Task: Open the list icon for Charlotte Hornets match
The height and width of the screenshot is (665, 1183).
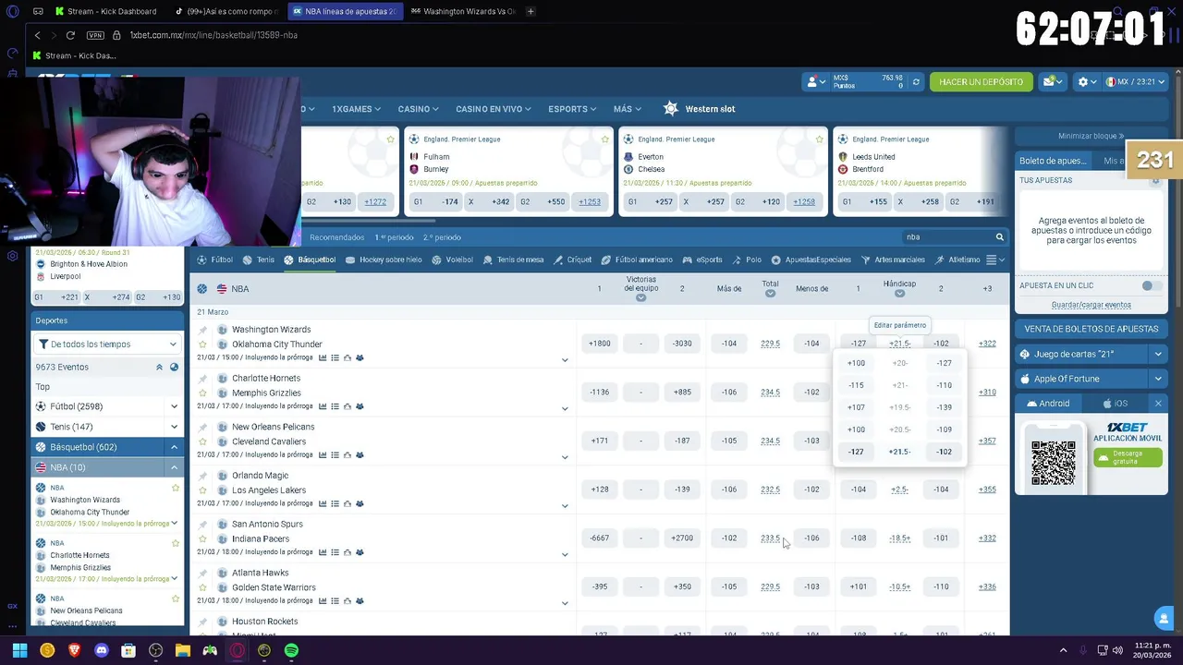Action: click(x=335, y=406)
